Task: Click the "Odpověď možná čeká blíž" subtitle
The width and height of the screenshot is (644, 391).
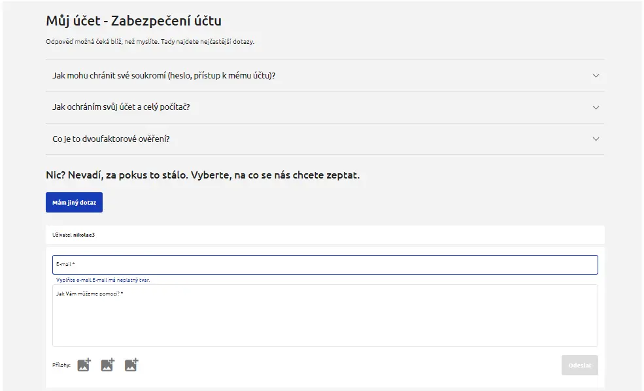Action: coord(150,41)
